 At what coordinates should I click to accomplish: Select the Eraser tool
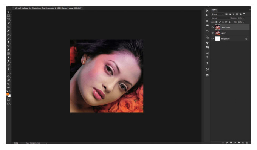8,50
